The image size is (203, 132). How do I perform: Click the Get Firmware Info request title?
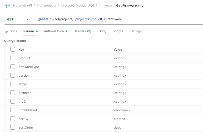click(x=130, y=6)
